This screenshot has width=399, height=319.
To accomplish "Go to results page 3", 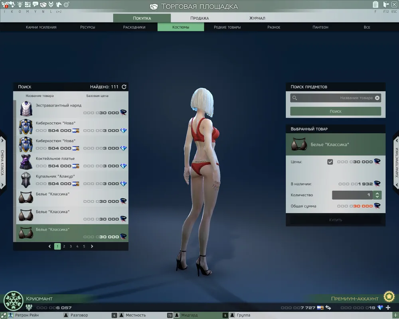I will (x=71, y=246).
